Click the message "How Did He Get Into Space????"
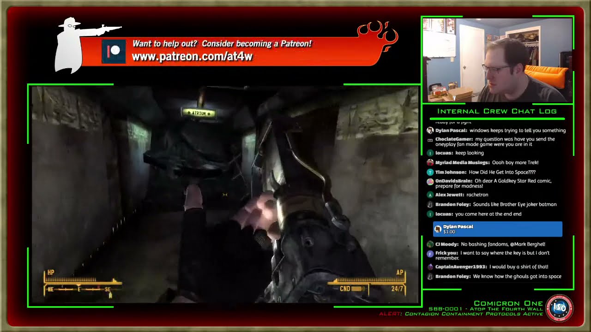The image size is (591, 332). click(502, 172)
